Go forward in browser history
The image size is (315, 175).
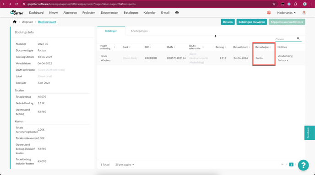click(x=10, y=4)
